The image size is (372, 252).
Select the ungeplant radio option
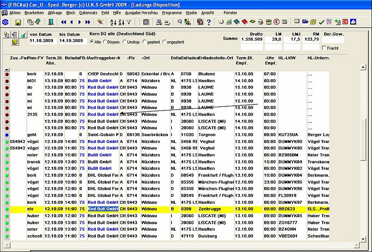tap(164, 42)
